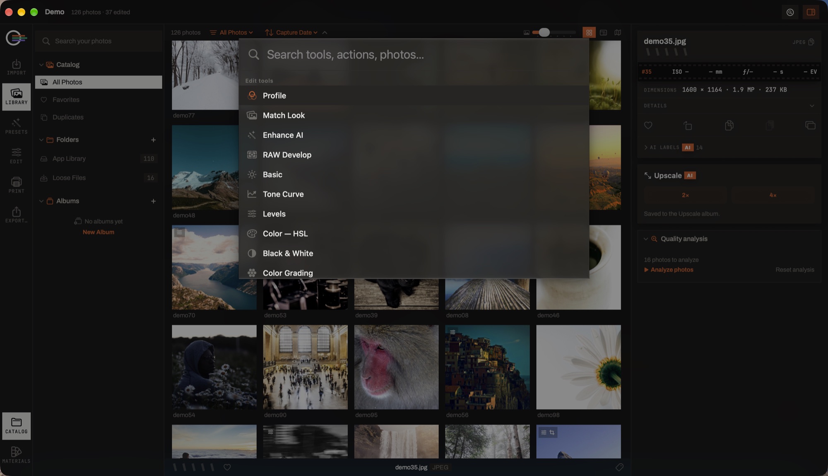
Task: Add a new folder with plus icon
Action: pyautogui.click(x=153, y=140)
